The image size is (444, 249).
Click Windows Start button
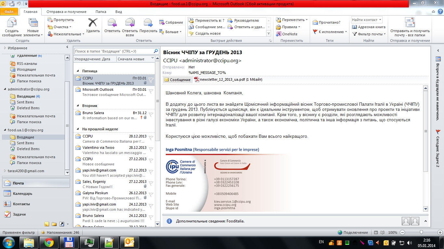pos(8,242)
